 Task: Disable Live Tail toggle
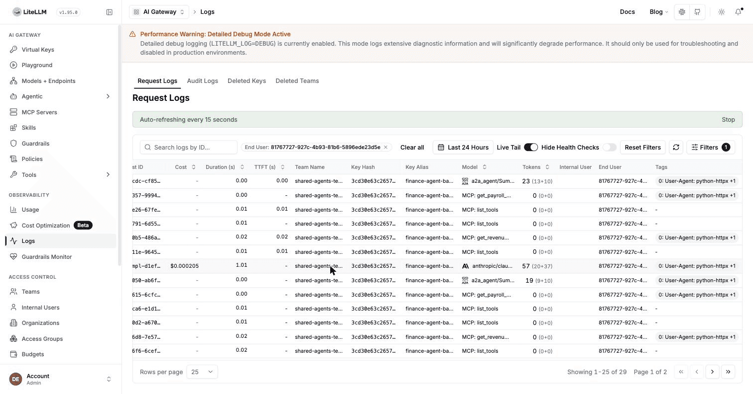point(531,148)
